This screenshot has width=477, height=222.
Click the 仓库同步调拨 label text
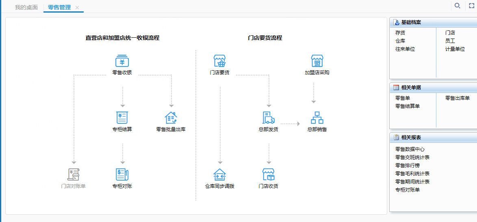click(220, 186)
